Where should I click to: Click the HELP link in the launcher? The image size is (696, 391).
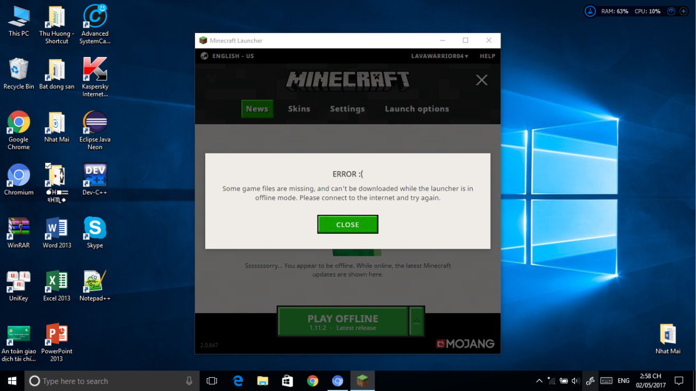pos(487,56)
